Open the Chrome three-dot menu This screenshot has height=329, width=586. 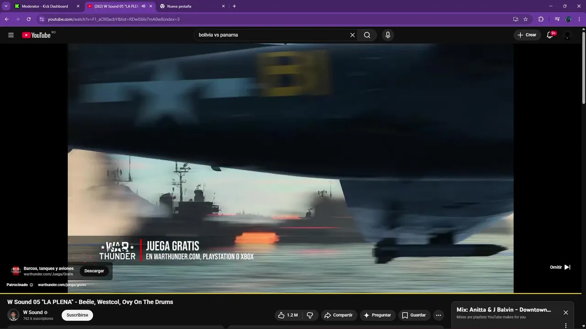(579, 19)
